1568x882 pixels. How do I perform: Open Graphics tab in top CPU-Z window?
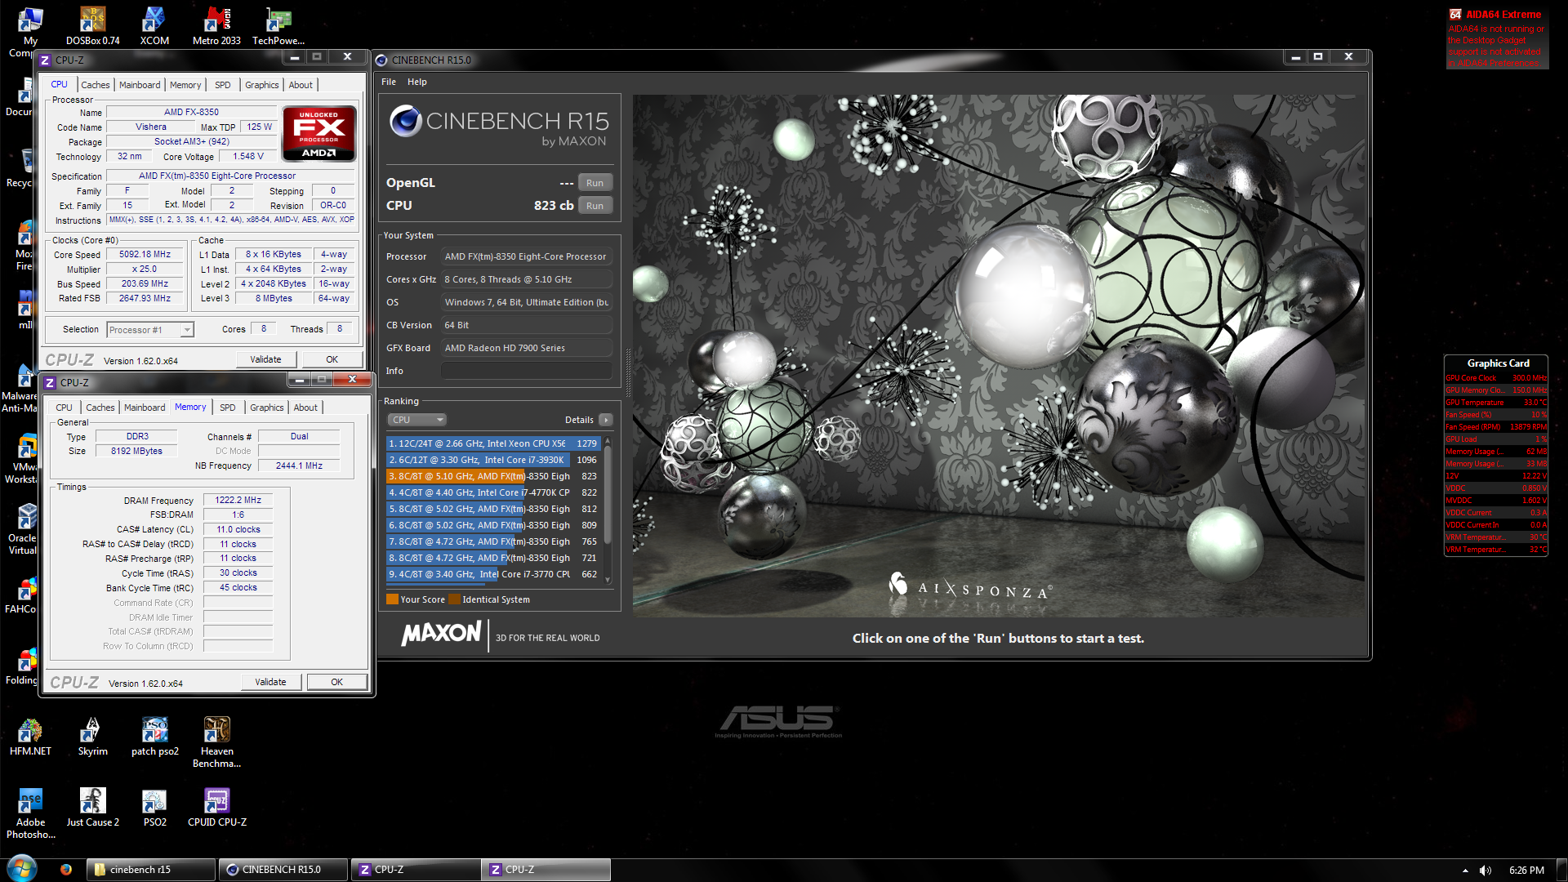261,85
